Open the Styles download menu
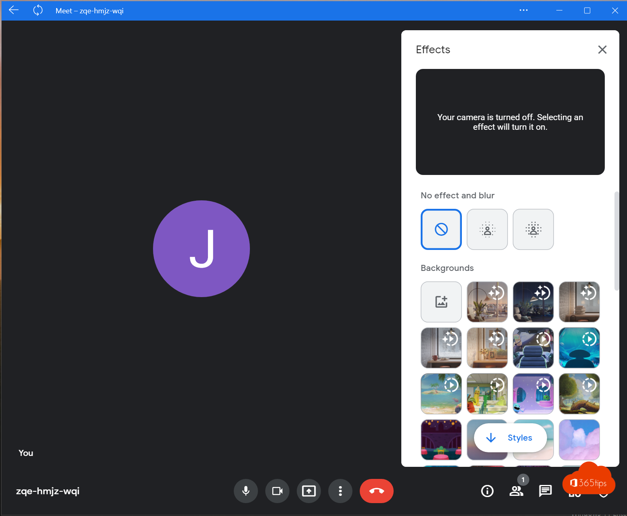 point(510,438)
